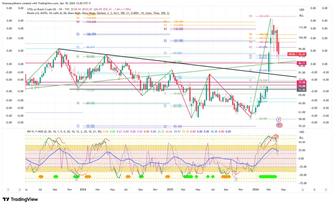Select the S1 58.085 pivot level label

click(260, 119)
